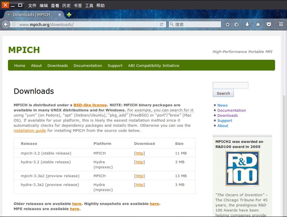Download hydra-3.3a2 preview release via http

[x=140, y=185]
